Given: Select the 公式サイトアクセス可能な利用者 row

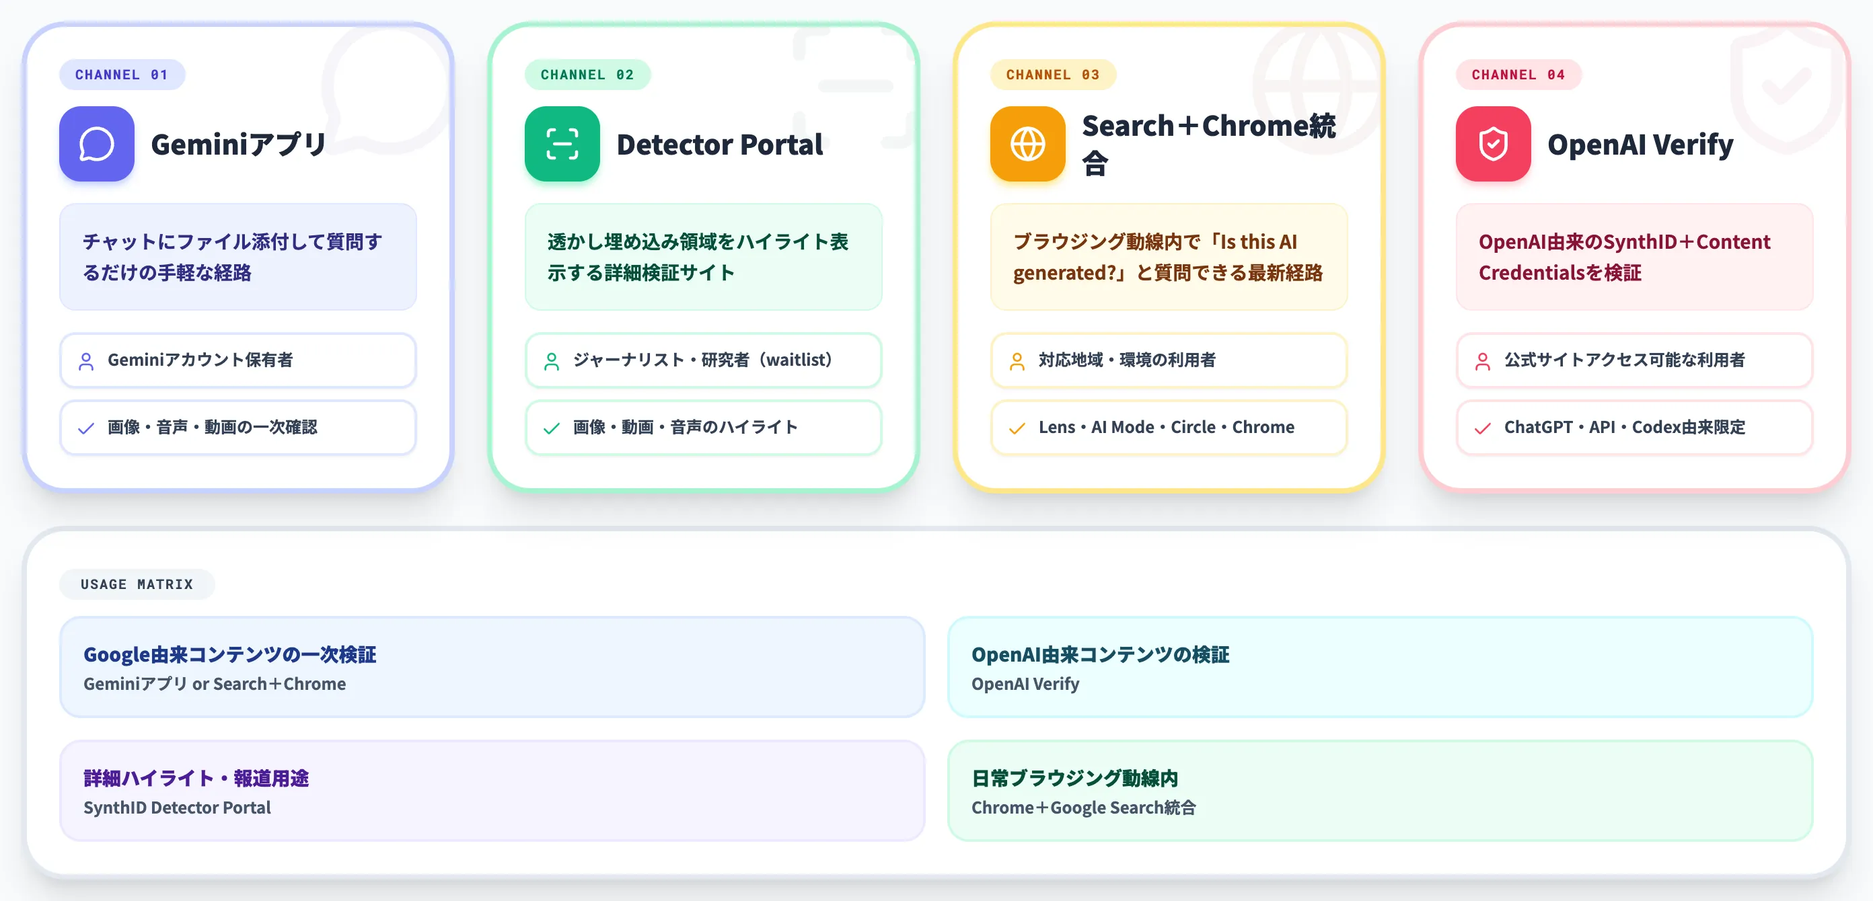Looking at the screenshot, I should [x=1633, y=360].
